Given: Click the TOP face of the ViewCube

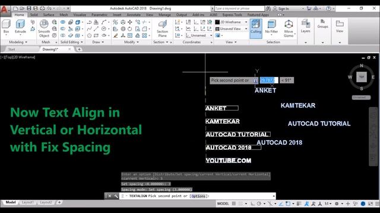Looking at the screenshot, I should (x=362, y=77).
